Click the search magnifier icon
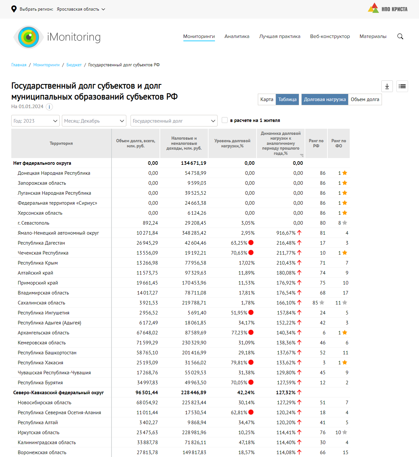Image resolution: width=419 pixels, height=457 pixels. [x=400, y=36]
